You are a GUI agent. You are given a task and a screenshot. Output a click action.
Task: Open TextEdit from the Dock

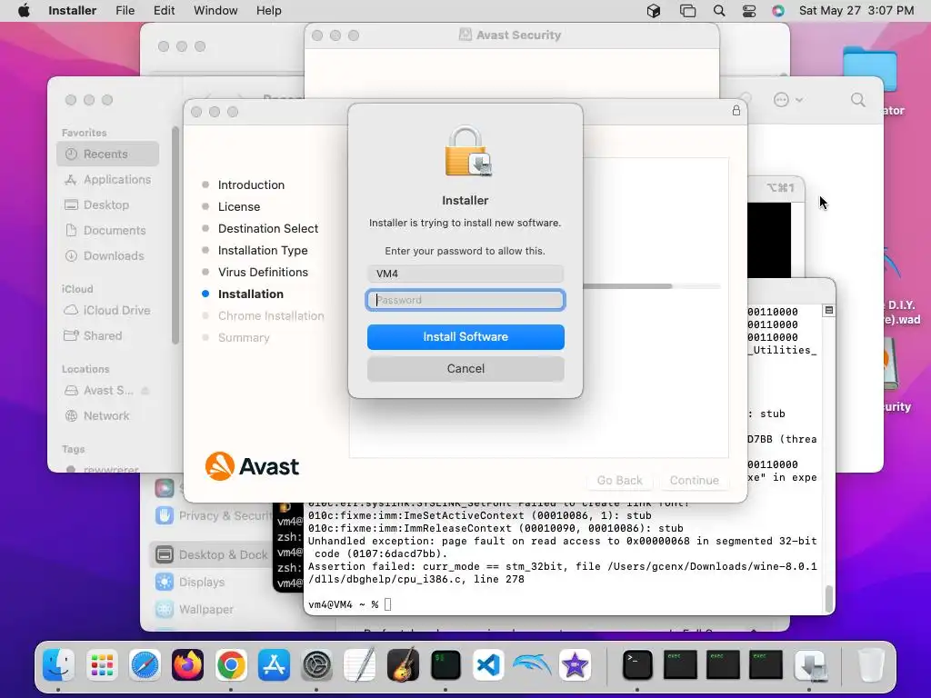(360, 664)
